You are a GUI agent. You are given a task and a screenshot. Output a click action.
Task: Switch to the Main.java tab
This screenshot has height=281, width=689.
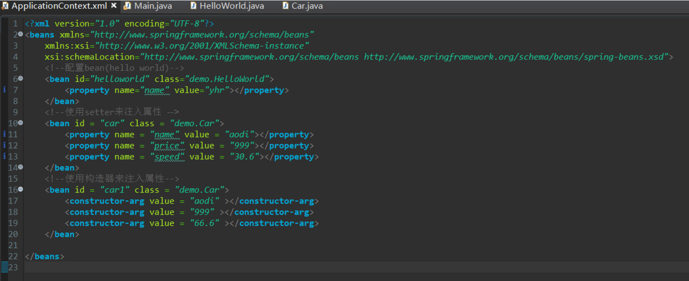click(x=153, y=6)
